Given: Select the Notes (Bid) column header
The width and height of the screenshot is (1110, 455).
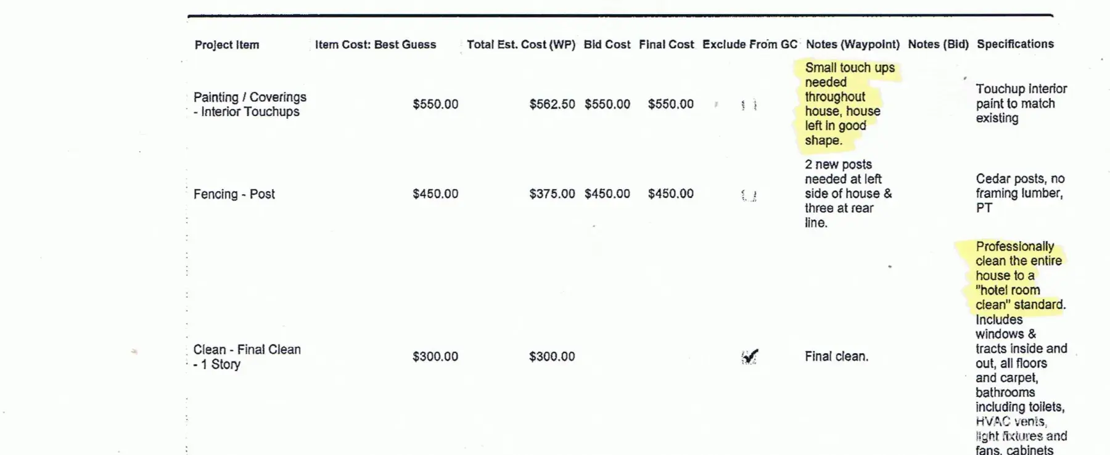Looking at the screenshot, I should (938, 44).
